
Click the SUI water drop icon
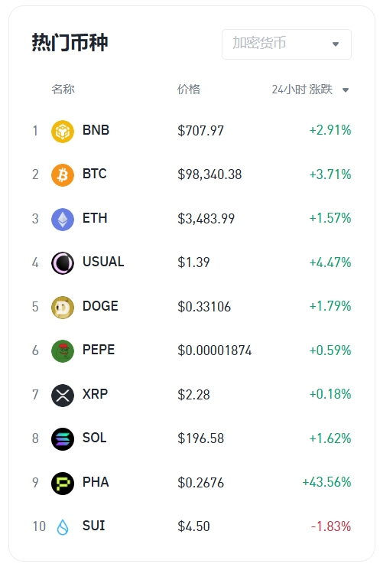pyautogui.click(x=63, y=527)
